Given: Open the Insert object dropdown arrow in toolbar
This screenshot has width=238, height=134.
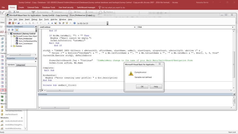Looking at the screenshot, I should (16, 23).
